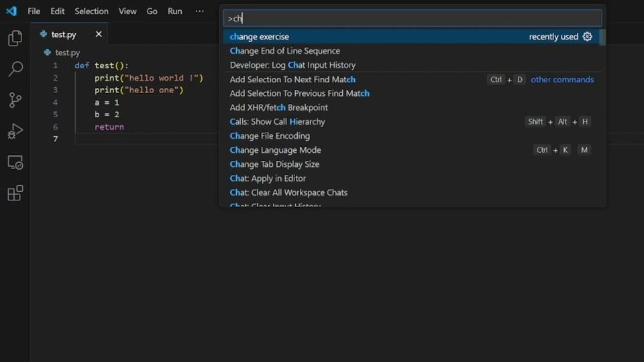Open the Source Control view icon
Image resolution: width=644 pixels, height=362 pixels.
pyautogui.click(x=15, y=100)
